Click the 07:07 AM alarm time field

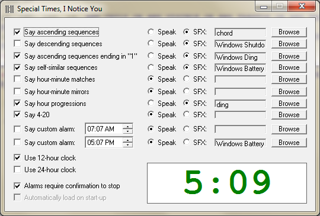tap(104, 129)
